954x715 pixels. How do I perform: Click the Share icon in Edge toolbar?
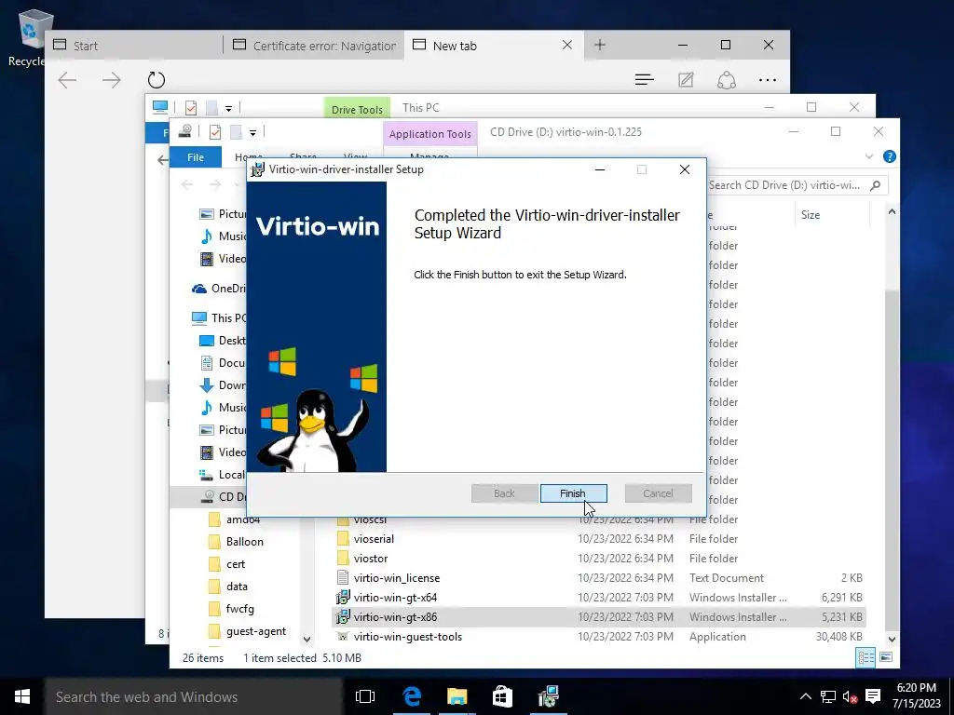(x=727, y=80)
